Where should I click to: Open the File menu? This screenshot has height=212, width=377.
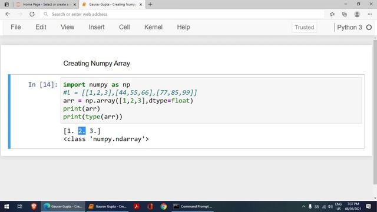click(x=16, y=27)
